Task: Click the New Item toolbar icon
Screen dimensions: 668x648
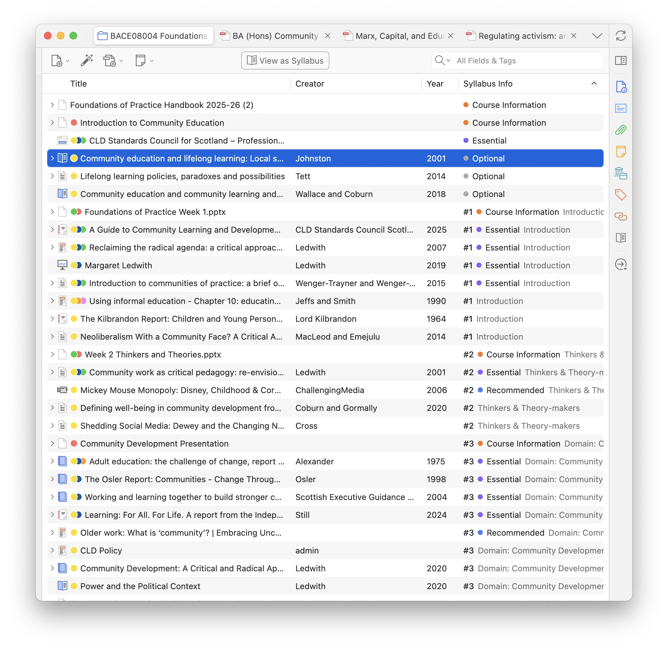Action: coord(57,61)
